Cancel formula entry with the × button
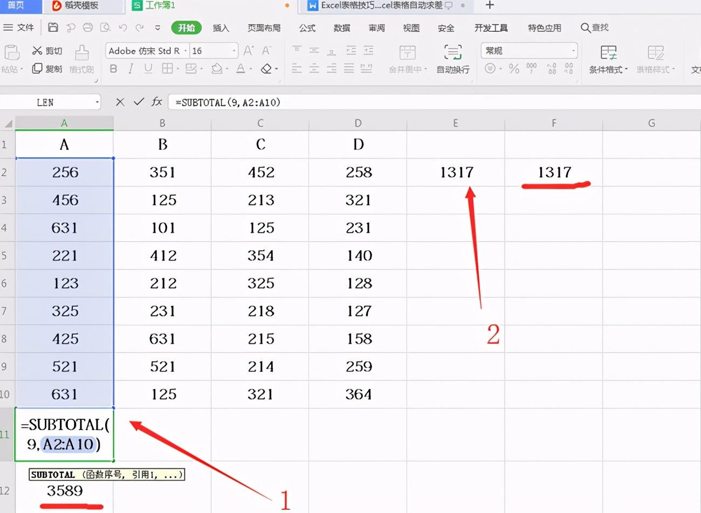The image size is (701, 513). tap(120, 102)
